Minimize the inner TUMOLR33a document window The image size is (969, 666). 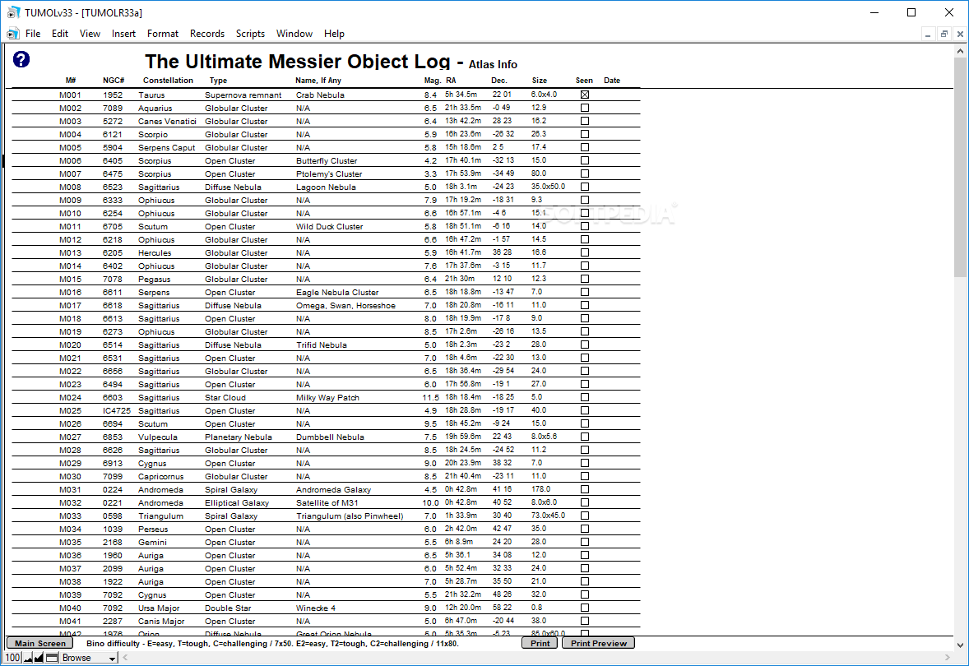(x=928, y=35)
